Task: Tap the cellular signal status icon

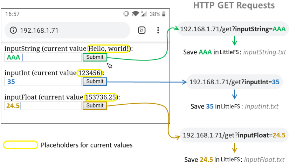Action: pyautogui.click(x=143, y=14)
